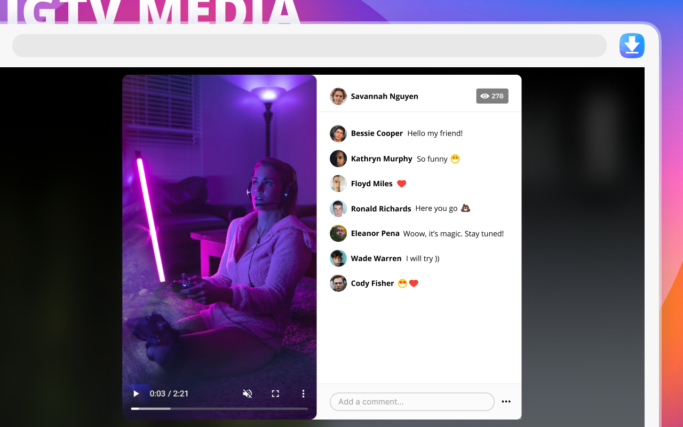
Task: Open video player more options menu
Action: click(303, 394)
